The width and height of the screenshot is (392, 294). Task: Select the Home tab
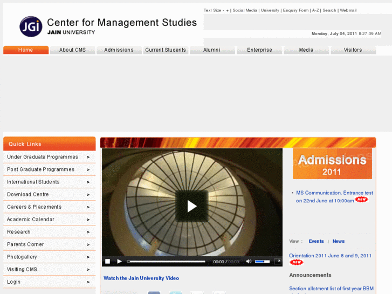coord(26,50)
